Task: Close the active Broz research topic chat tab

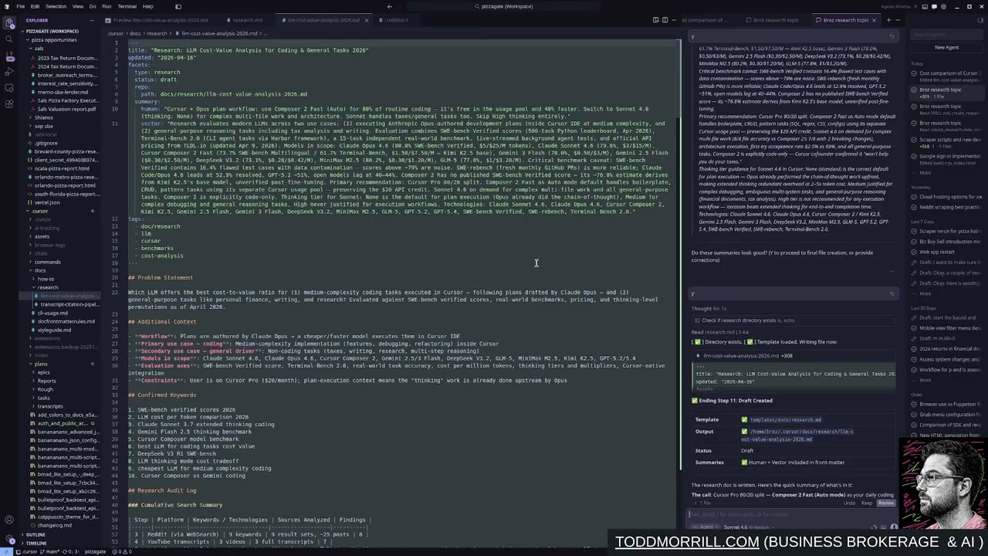Action: [x=874, y=20]
